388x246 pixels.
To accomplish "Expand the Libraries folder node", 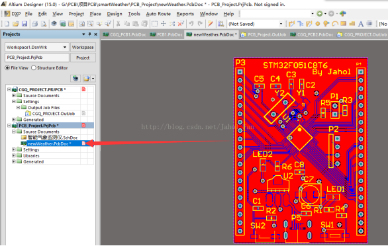I will [14, 155].
